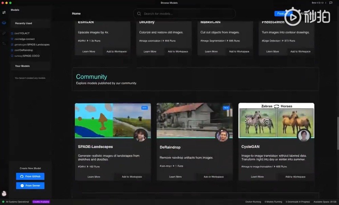
Task: Create new model From Server
Action: (30, 186)
